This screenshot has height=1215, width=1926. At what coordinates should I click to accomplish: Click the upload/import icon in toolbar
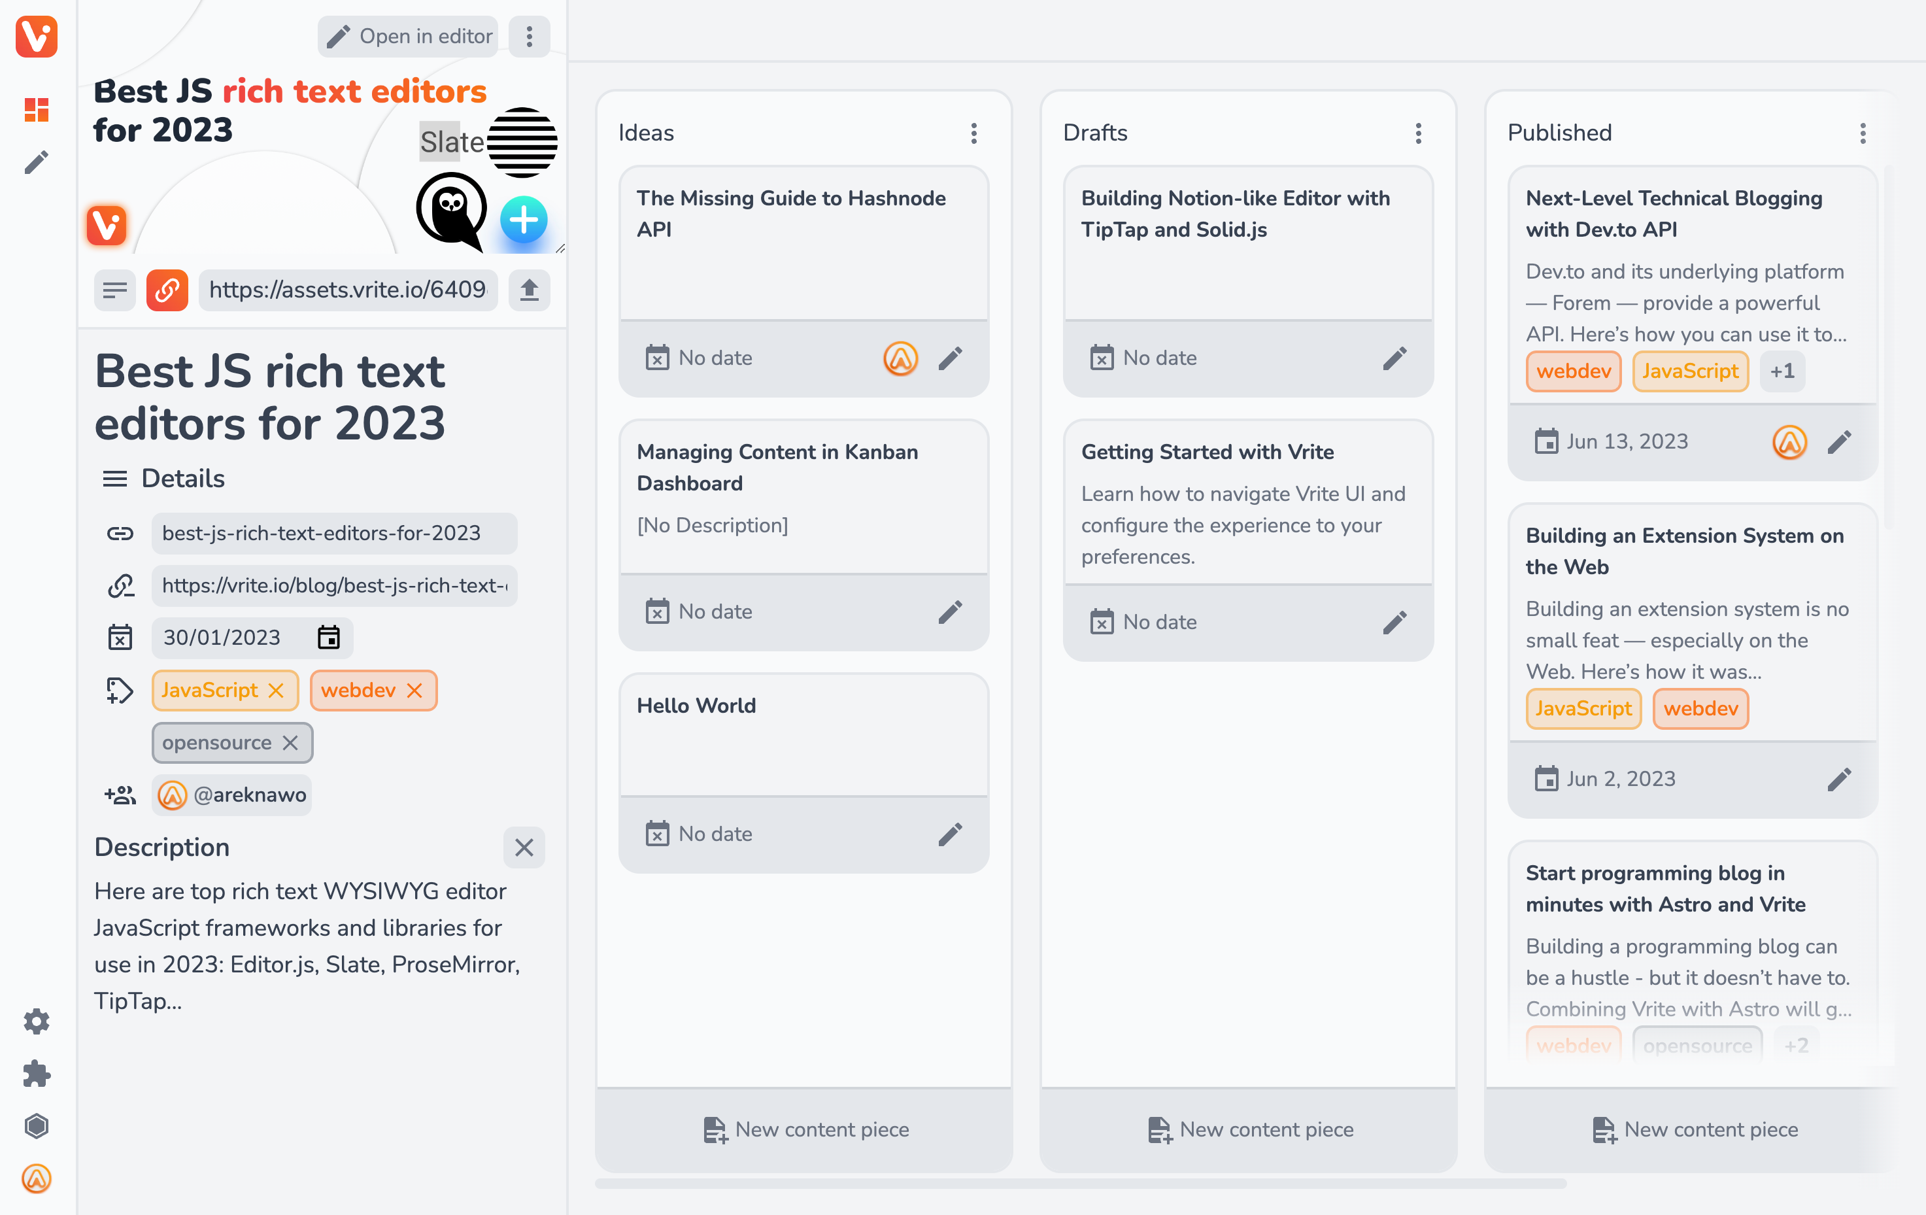point(530,290)
